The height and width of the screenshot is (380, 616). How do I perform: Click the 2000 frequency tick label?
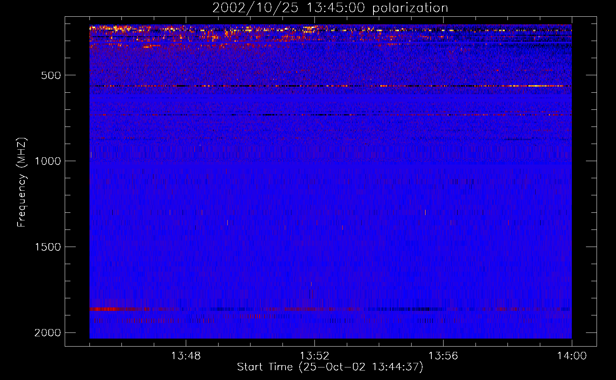tap(48, 333)
